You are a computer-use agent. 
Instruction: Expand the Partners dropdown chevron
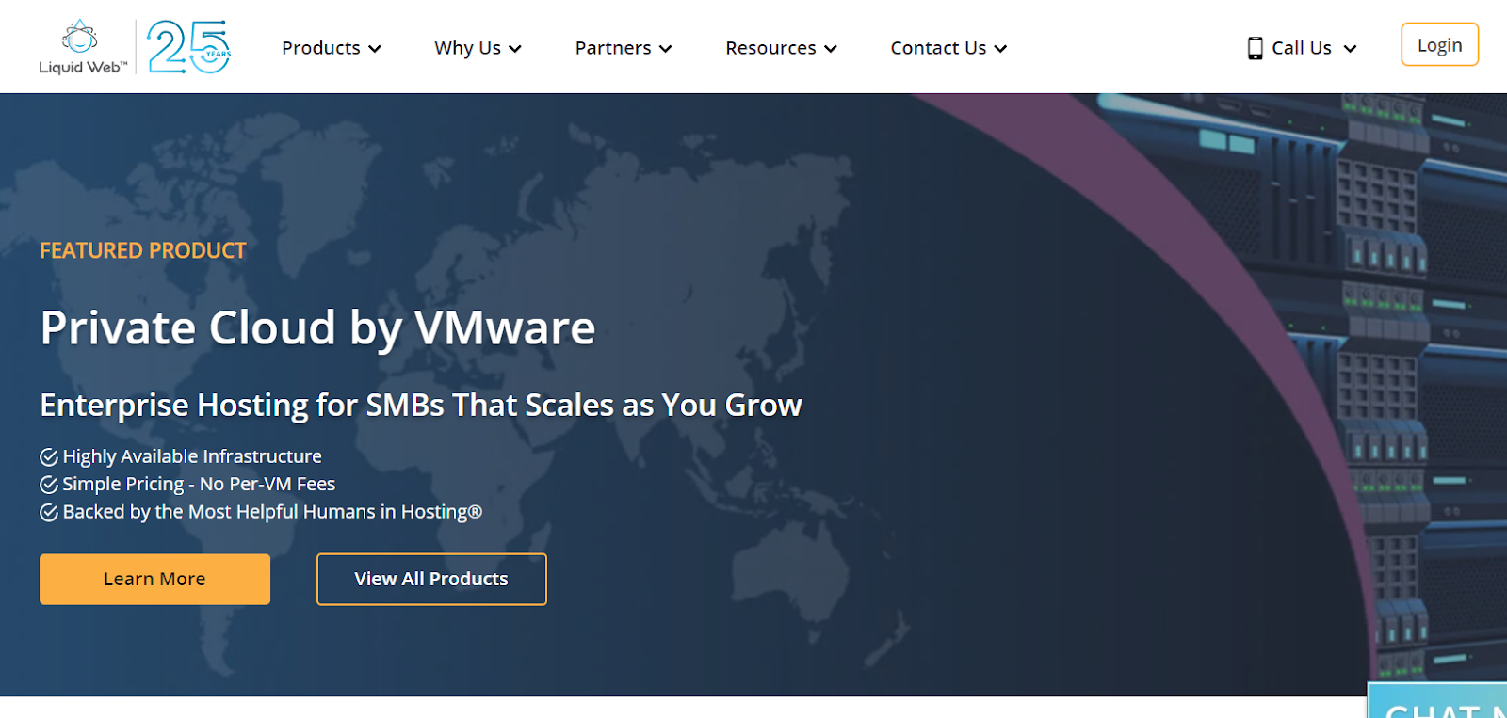point(666,49)
